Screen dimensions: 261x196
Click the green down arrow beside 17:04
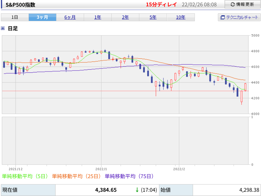pyautogui.click(x=137, y=190)
